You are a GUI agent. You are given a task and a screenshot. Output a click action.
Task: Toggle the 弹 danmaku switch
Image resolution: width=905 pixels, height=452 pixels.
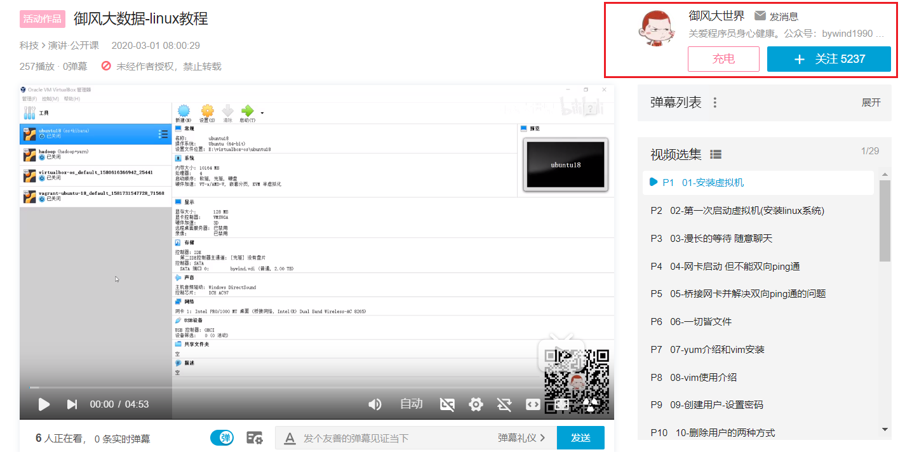click(x=222, y=437)
